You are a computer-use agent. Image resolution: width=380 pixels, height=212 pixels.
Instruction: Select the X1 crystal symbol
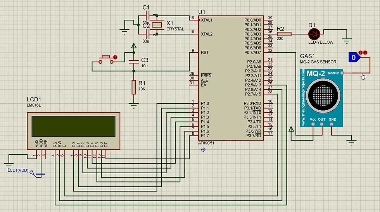(x=157, y=25)
